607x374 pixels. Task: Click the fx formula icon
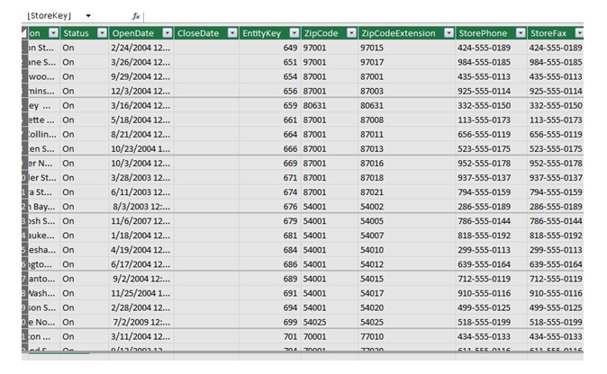pos(136,16)
